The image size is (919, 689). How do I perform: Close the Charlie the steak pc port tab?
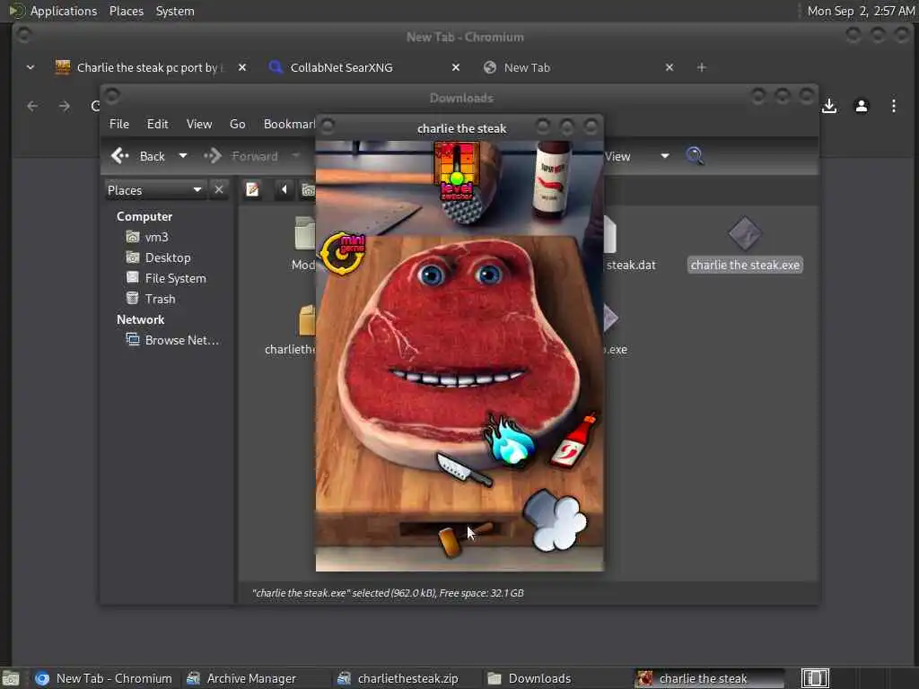point(242,67)
